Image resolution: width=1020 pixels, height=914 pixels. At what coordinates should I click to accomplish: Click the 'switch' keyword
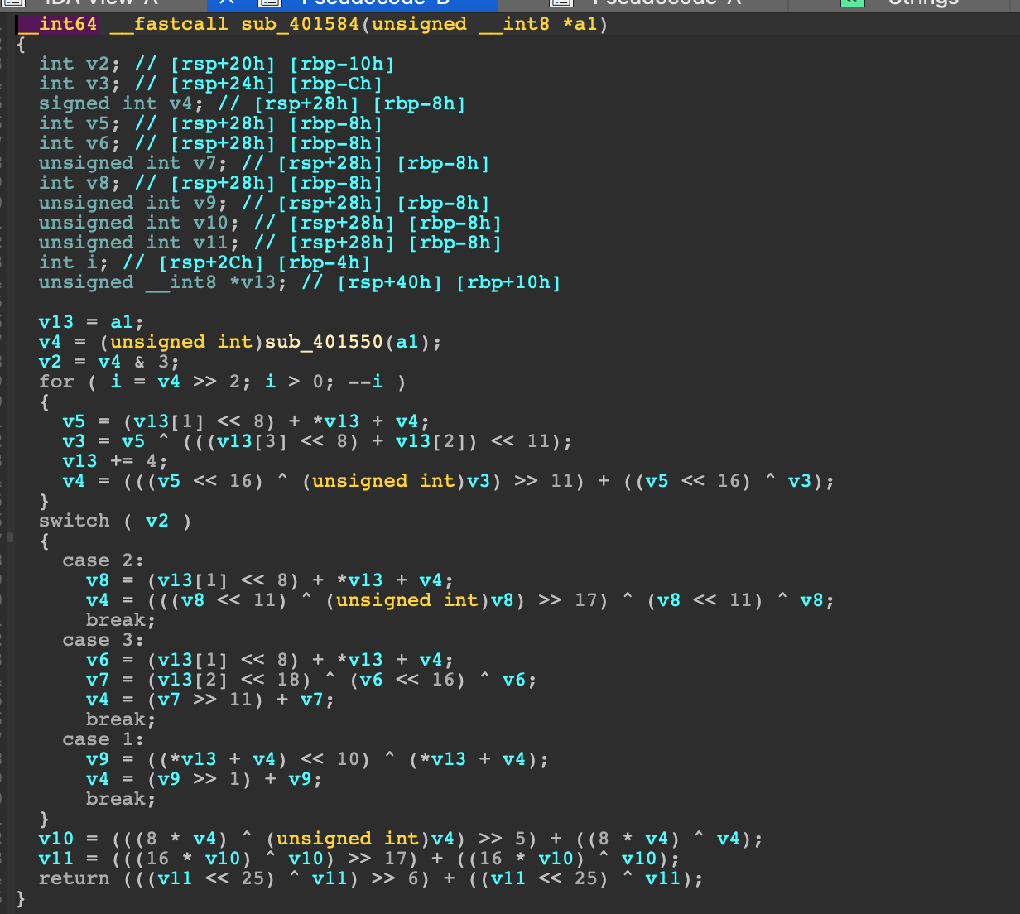[74, 521]
